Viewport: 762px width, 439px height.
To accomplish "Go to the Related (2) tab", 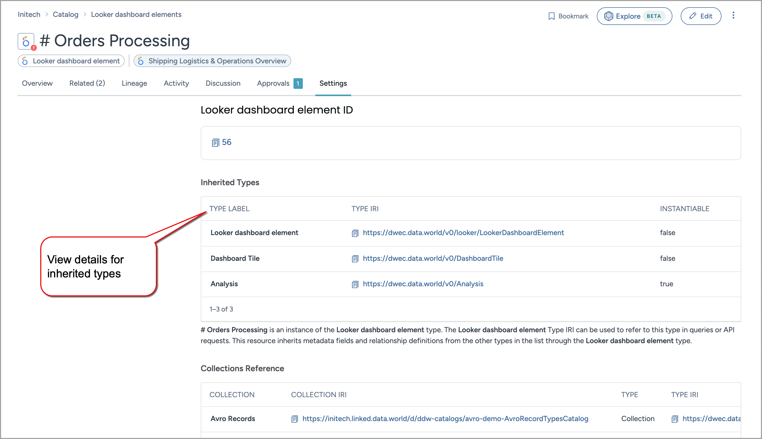I will click(x=87, y=83).
